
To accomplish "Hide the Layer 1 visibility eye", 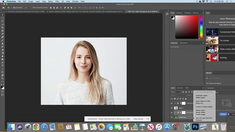I will [171, 108].
